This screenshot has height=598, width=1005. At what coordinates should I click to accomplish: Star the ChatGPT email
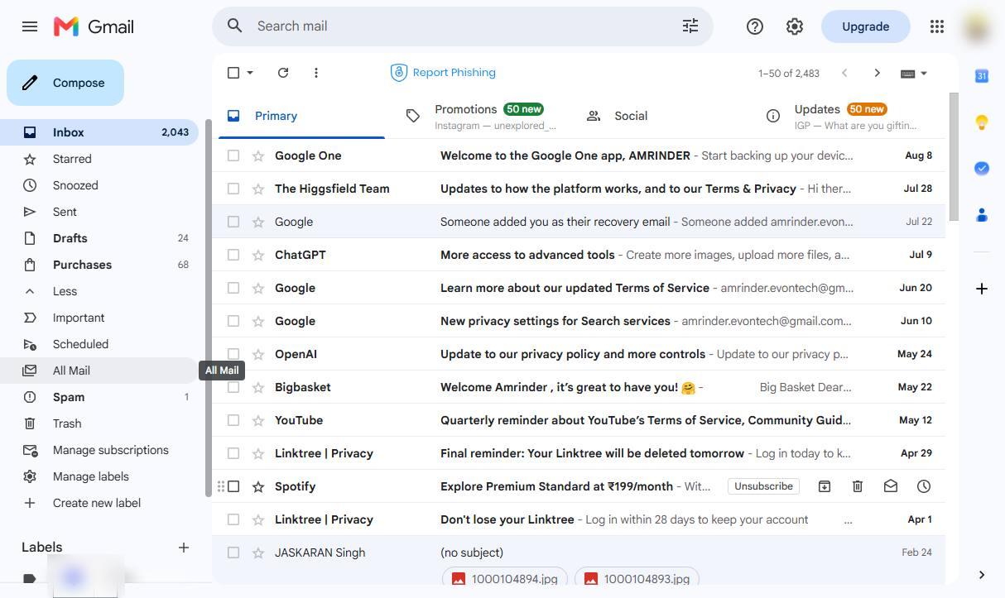pyautogui.click(x=258, y=255)
